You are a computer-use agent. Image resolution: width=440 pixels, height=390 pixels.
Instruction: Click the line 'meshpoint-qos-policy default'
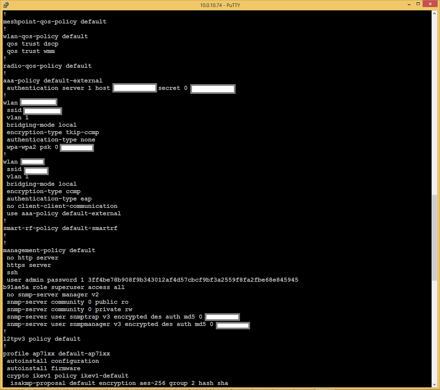(55, 21)
